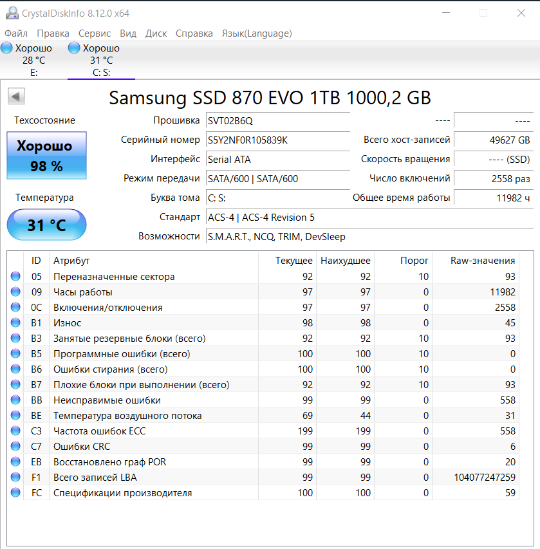Click the status orb for attribute 05
The width and height of the screenshot is (540, 549).
(x=15, y=277)
